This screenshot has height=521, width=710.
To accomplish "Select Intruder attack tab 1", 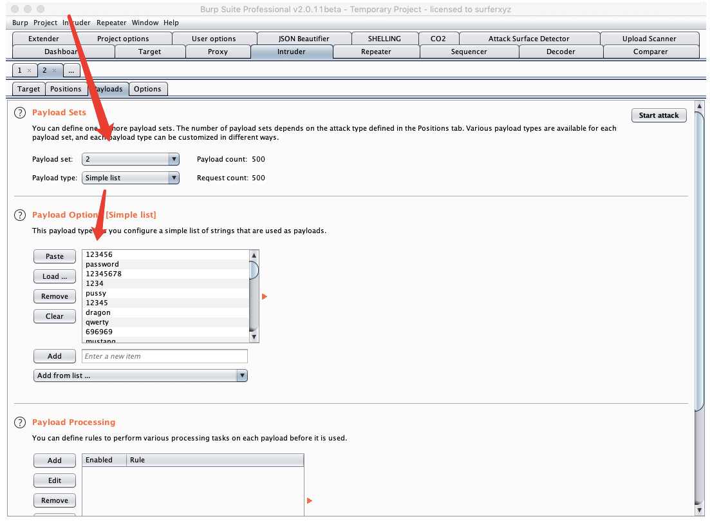I will 20,70.
